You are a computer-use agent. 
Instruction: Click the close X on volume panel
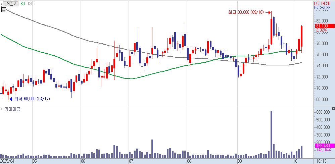click(x=333, y=109)
